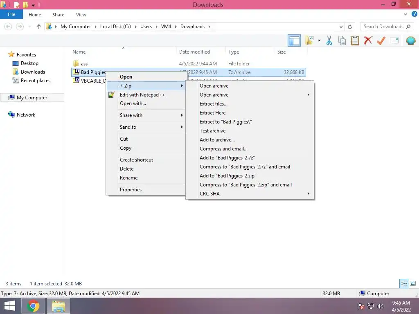The width and height of the screenshot is (419, 314).
Task: Click the search magnifier icon
Action: (x=408, y=27)
